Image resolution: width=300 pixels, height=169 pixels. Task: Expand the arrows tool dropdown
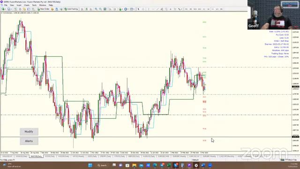coord(181,9)
